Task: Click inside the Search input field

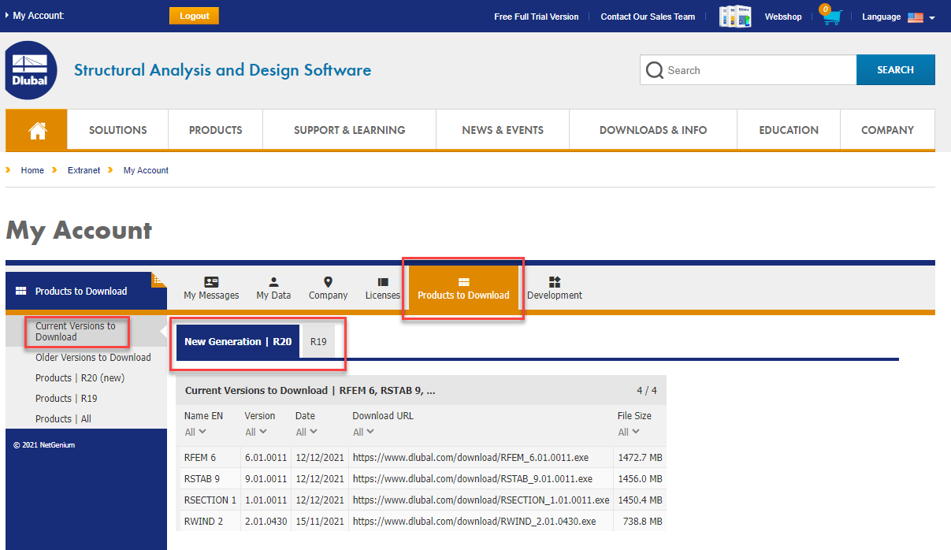Action: 748,69
